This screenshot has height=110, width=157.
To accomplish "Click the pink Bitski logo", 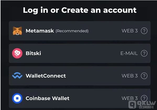I will pyautogui.click(x=17, y=53).
